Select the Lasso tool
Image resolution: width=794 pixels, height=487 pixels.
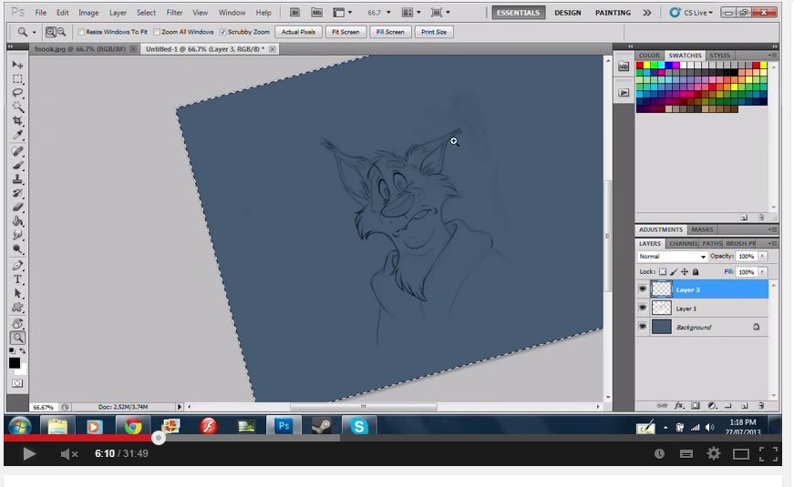17,93
